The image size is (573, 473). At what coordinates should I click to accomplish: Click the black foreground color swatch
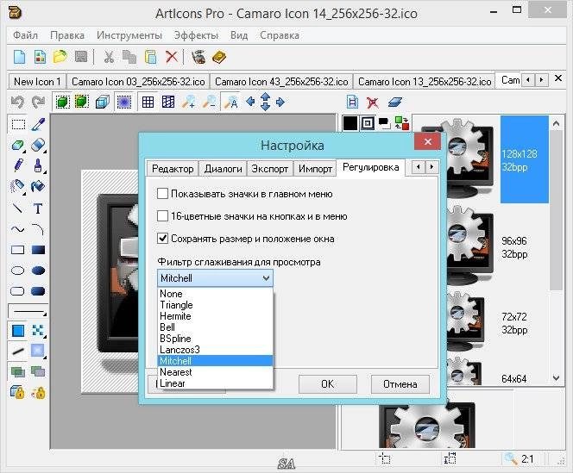click(x=349, y=123)
